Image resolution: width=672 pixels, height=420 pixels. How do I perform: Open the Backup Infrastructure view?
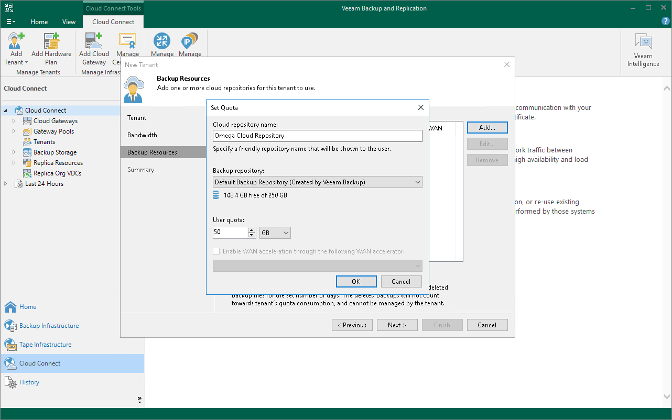(x=49, y=325)
